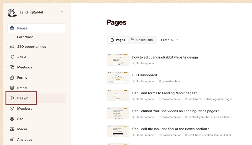Click the folder icon on Collections tab

point(133,40)
